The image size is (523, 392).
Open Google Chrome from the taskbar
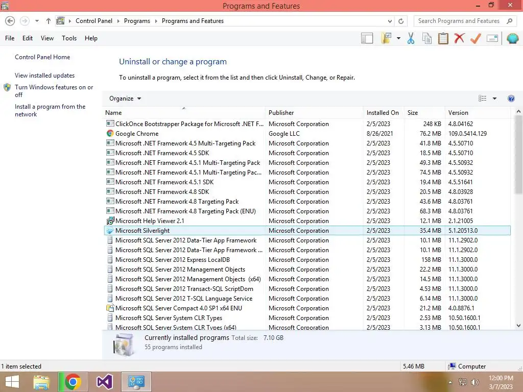click(73, 382)
